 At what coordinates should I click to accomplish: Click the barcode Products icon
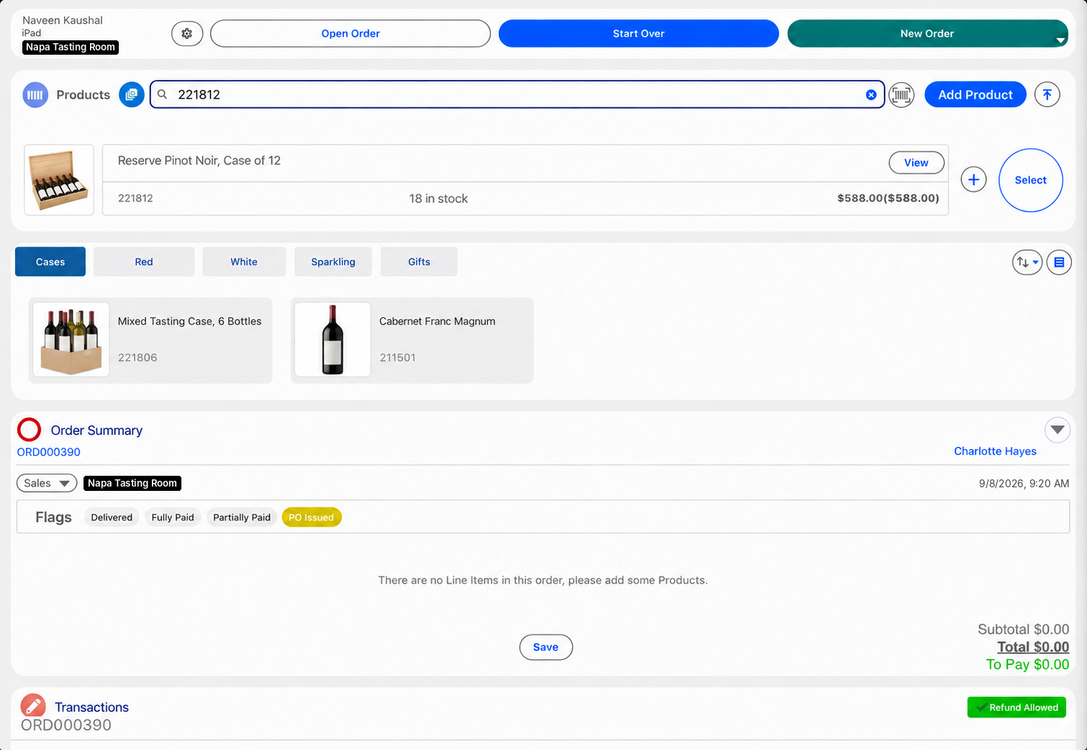[x=35, y=94]
